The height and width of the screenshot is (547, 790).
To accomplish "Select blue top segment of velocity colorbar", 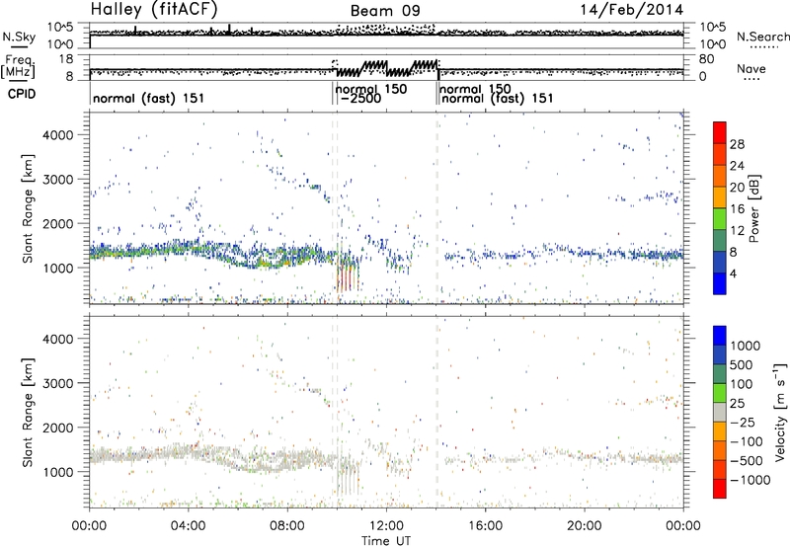I will 720,336.
